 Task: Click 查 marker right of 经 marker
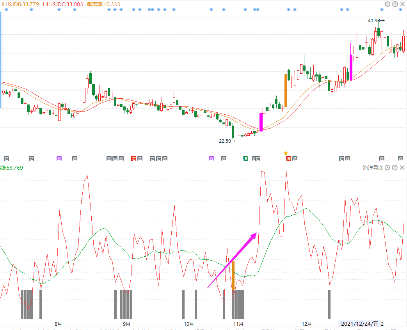(121, 158)
